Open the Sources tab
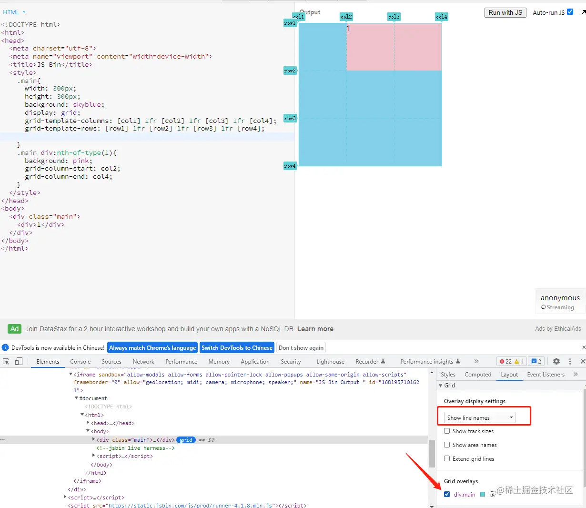Image resolution: width=586 pixels, height=508 pixels. [x=111, y=362]
